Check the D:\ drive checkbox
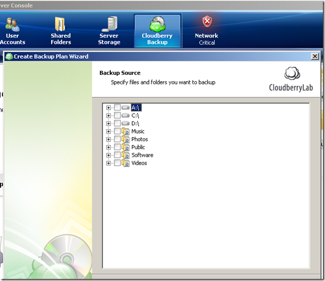This screenshot has width=325, height=281. [118, 123]
